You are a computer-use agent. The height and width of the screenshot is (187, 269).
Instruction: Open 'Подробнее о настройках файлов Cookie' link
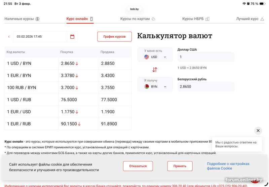(228, 166)
